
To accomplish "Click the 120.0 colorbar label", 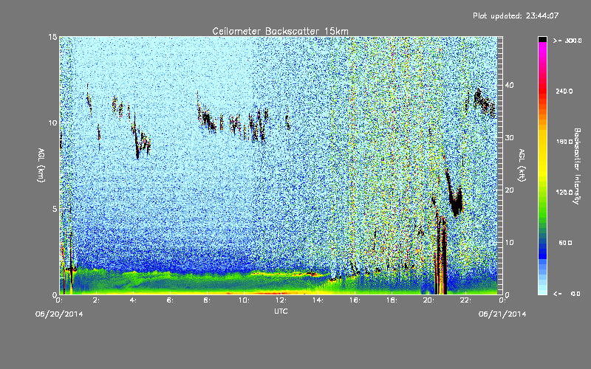I will tap(564, 193).
